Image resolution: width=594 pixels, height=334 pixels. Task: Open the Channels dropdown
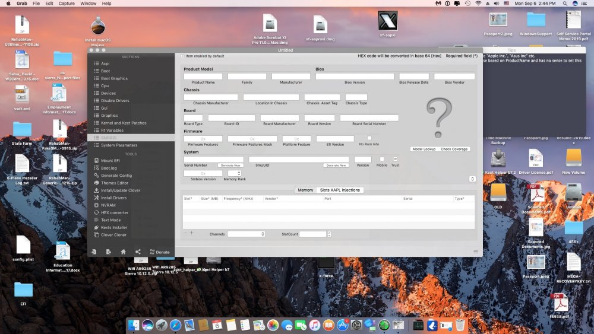(247, 234)
